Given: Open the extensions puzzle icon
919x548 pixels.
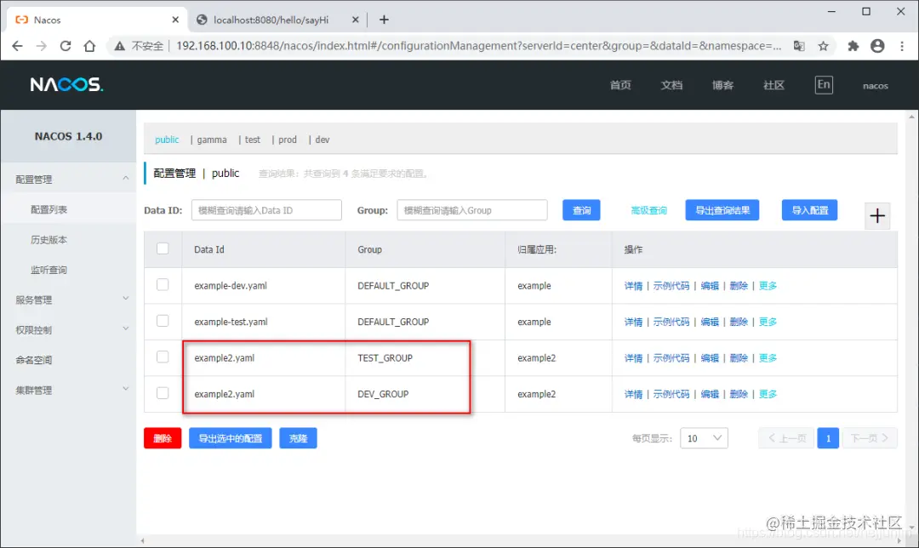Looking at the screenshot, I should pyautogui.click(x=853, y=46).
